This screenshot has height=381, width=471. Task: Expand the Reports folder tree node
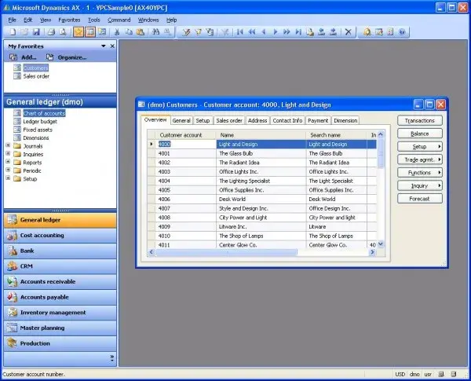coord(8,162)
